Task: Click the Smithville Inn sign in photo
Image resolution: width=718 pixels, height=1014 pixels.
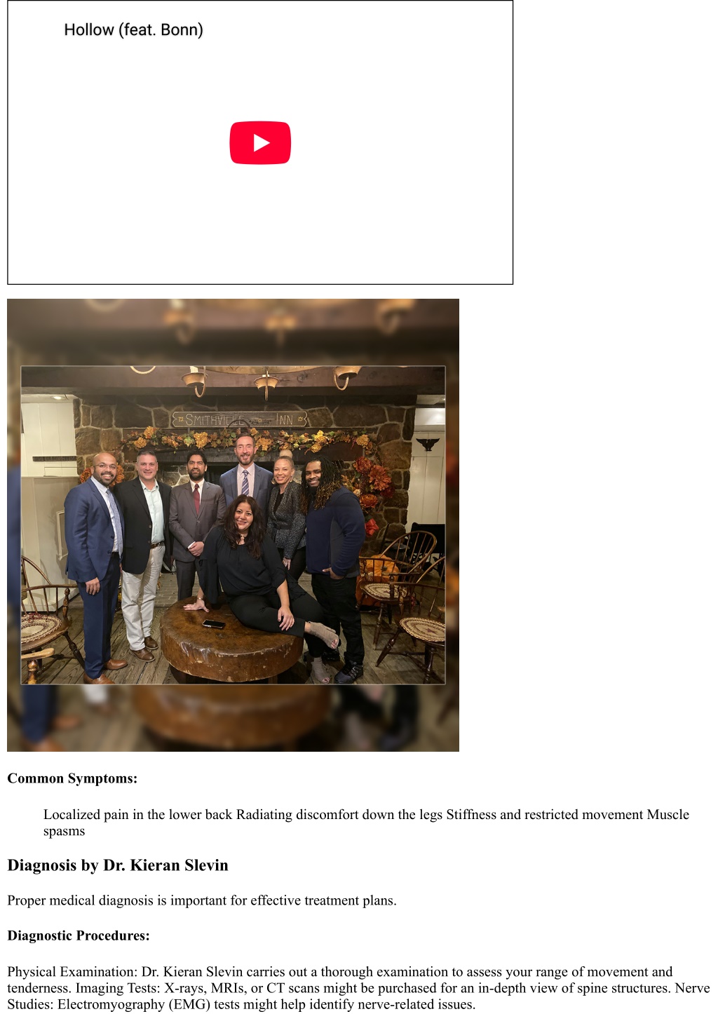Action: click(239, 419)
